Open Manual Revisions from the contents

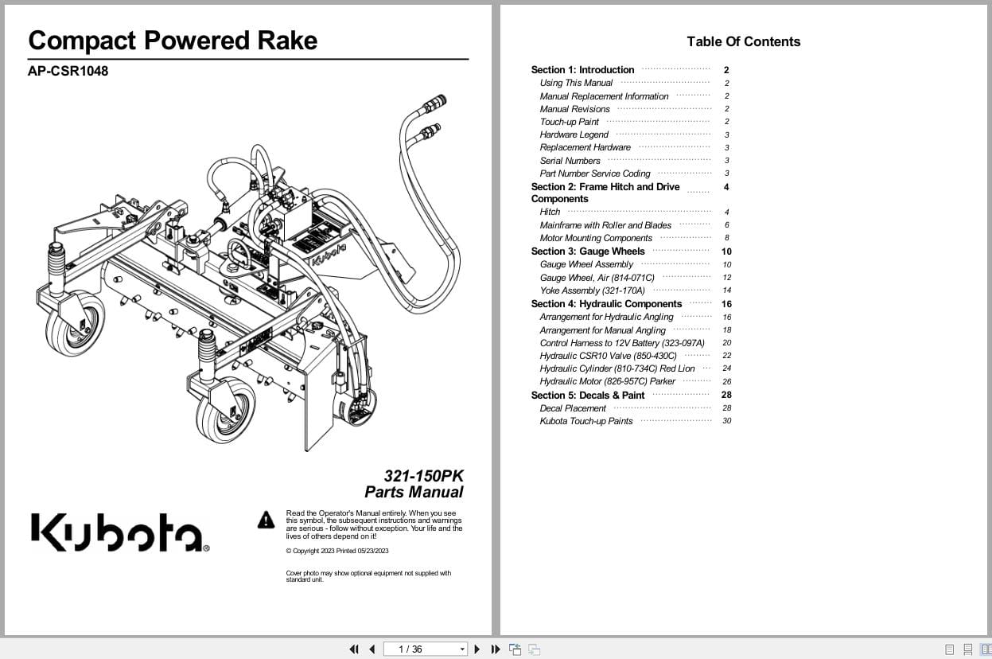pyautogui.click(x=574, y=108)
